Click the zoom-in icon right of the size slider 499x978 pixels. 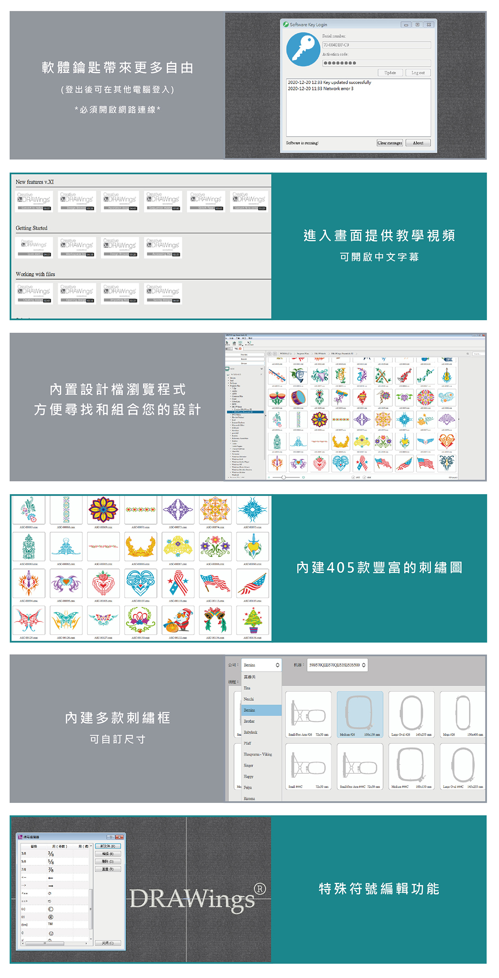303,477
